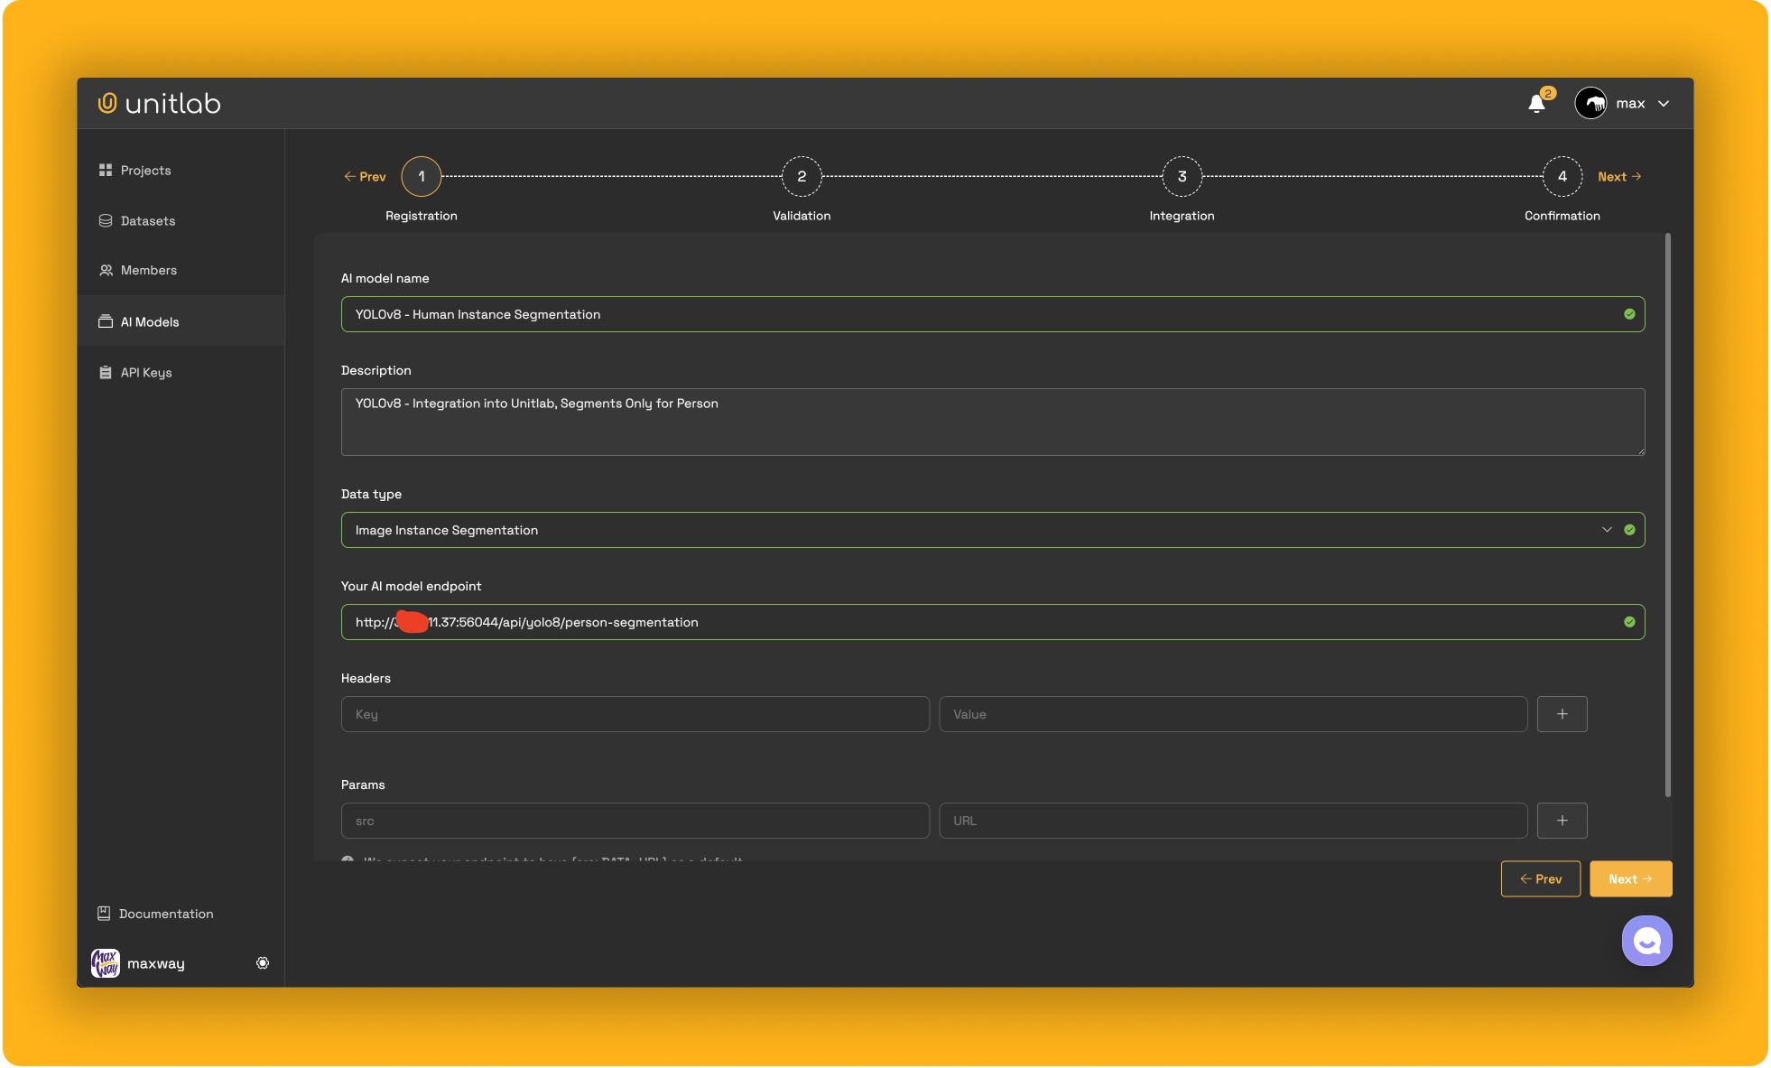Open Datasets in sidebar
1771x1068 pixels.
(147, 221)
